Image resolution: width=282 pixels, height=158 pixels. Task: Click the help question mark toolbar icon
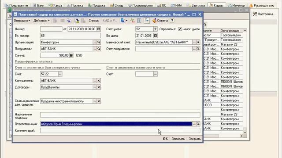click(172, 21)
